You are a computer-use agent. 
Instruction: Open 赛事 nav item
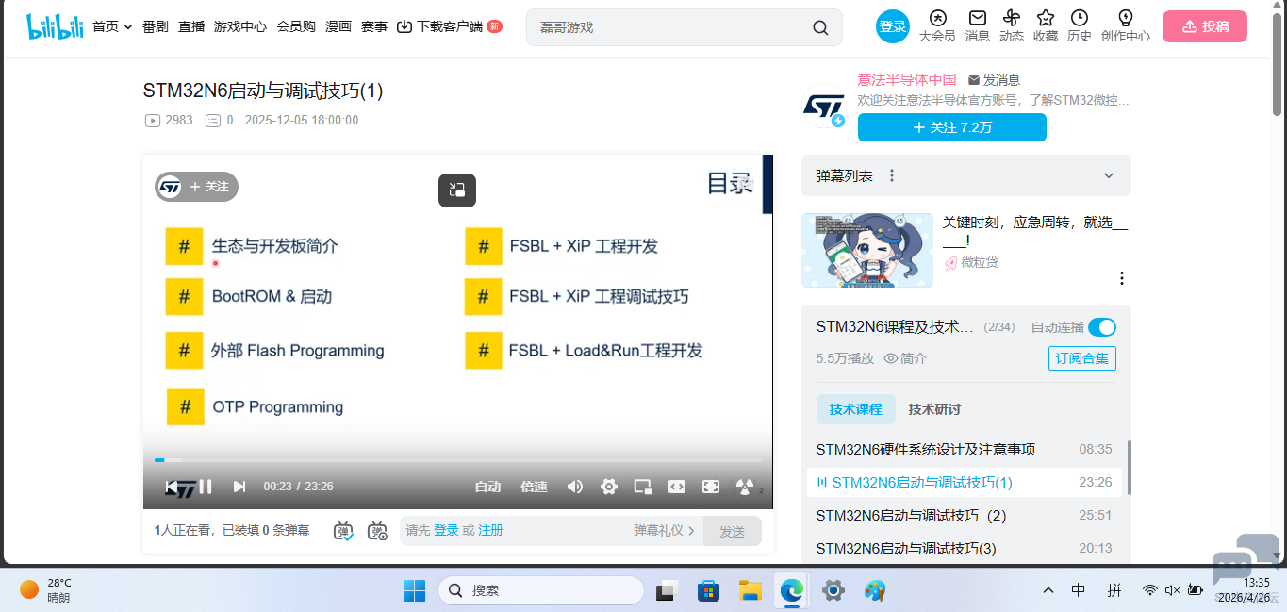point(374,26)
